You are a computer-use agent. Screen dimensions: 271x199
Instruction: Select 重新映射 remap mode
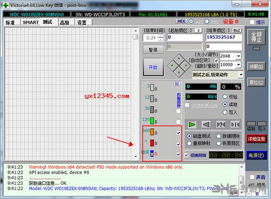click(x=189, y=143)
